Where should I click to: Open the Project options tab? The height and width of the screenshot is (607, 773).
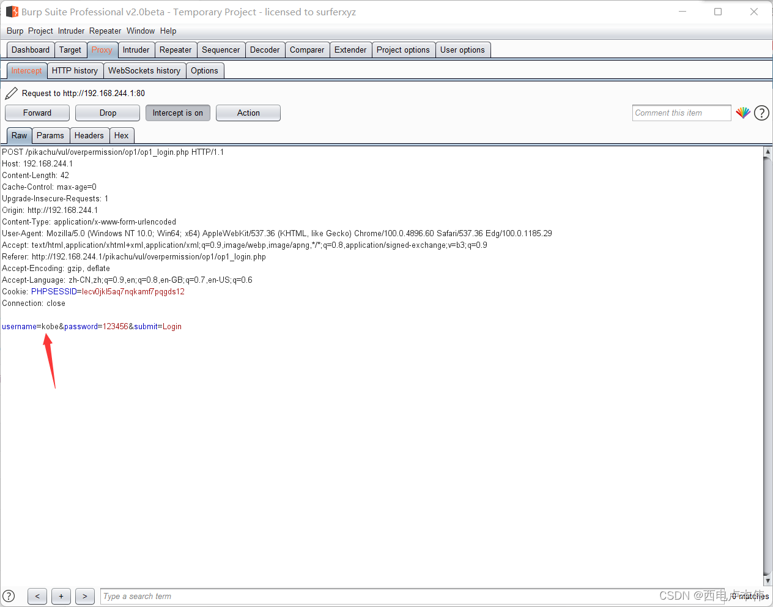pos(403,50)
